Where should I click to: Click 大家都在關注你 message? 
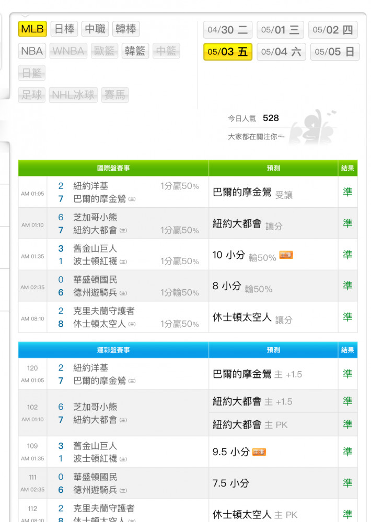pos(256,137)
